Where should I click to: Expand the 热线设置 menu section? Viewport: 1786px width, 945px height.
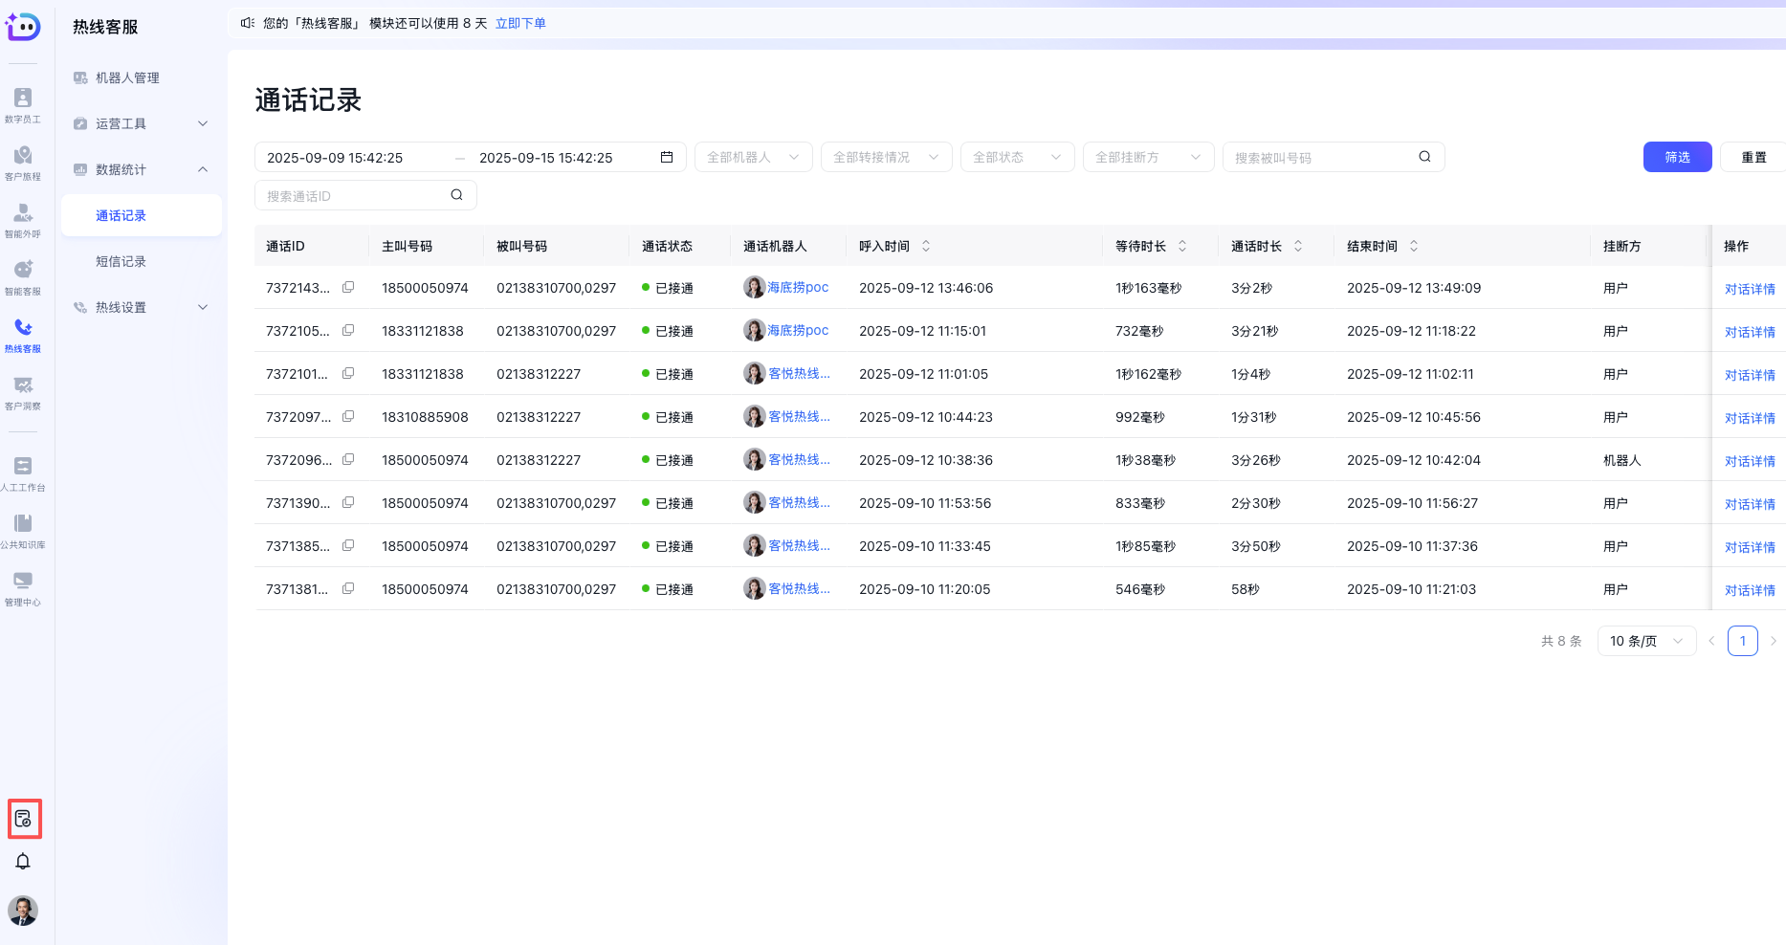point(141,307)
